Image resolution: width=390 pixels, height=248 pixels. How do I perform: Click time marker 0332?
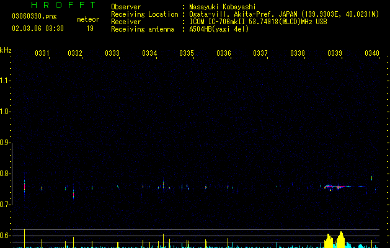click(75, 53)
